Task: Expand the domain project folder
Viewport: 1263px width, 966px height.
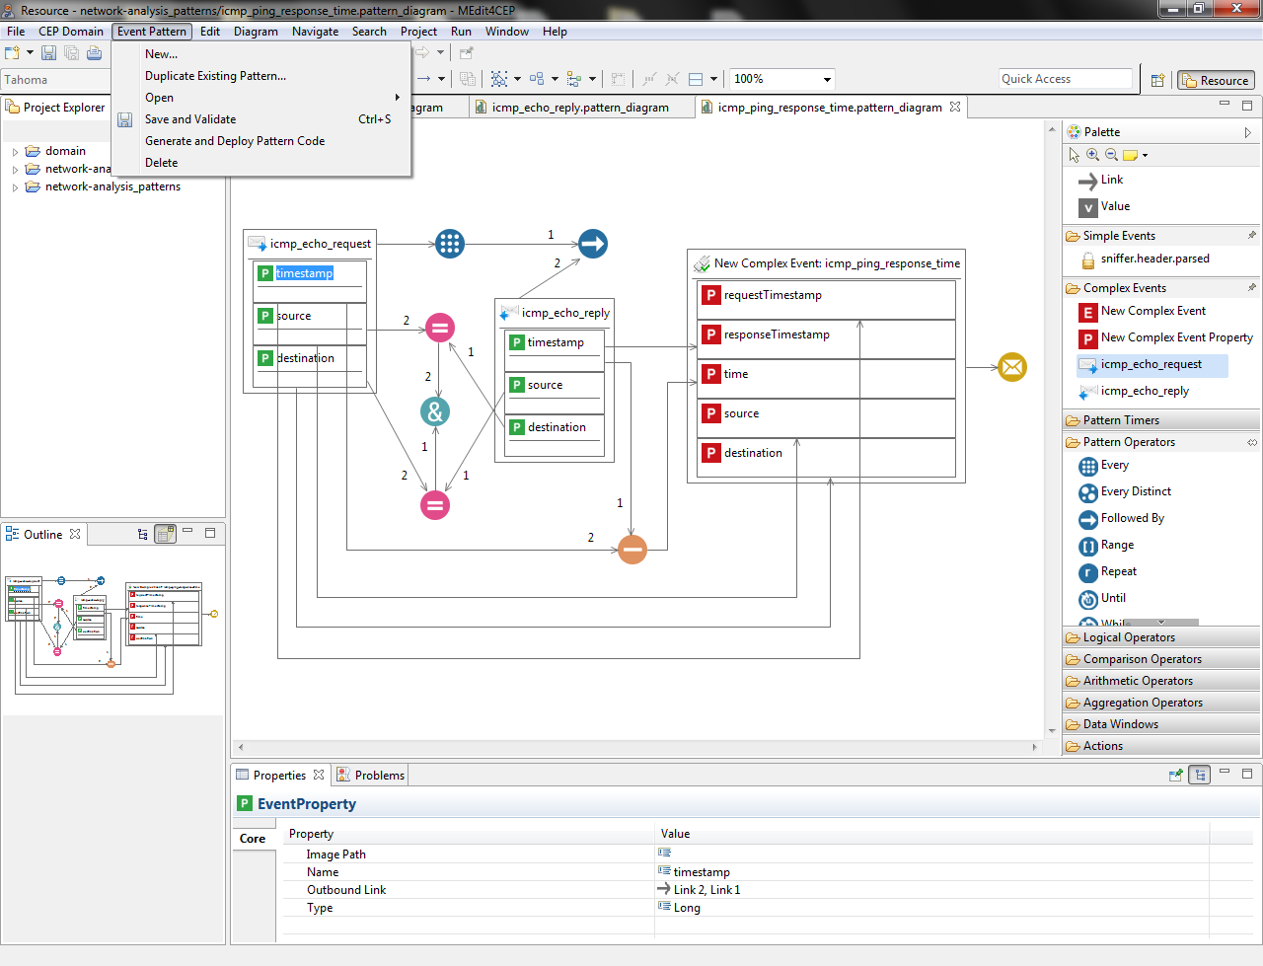Action: [x=16, y=152]
